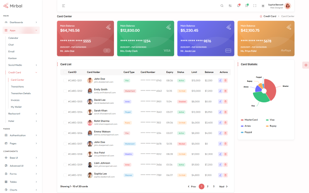The image size is (309, 193).
Task: Click the language translate icon
Action: pos(230,6)
